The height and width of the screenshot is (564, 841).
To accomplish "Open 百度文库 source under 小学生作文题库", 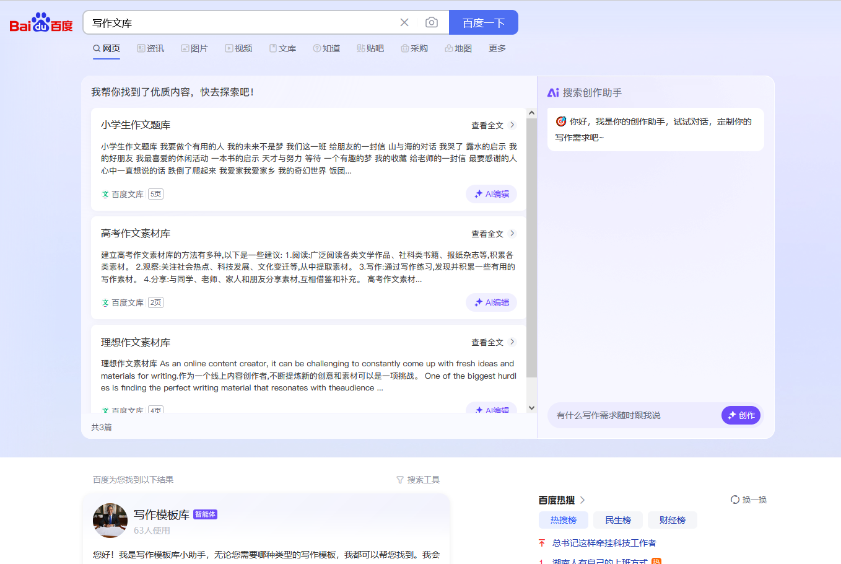I will coord(123,194).
